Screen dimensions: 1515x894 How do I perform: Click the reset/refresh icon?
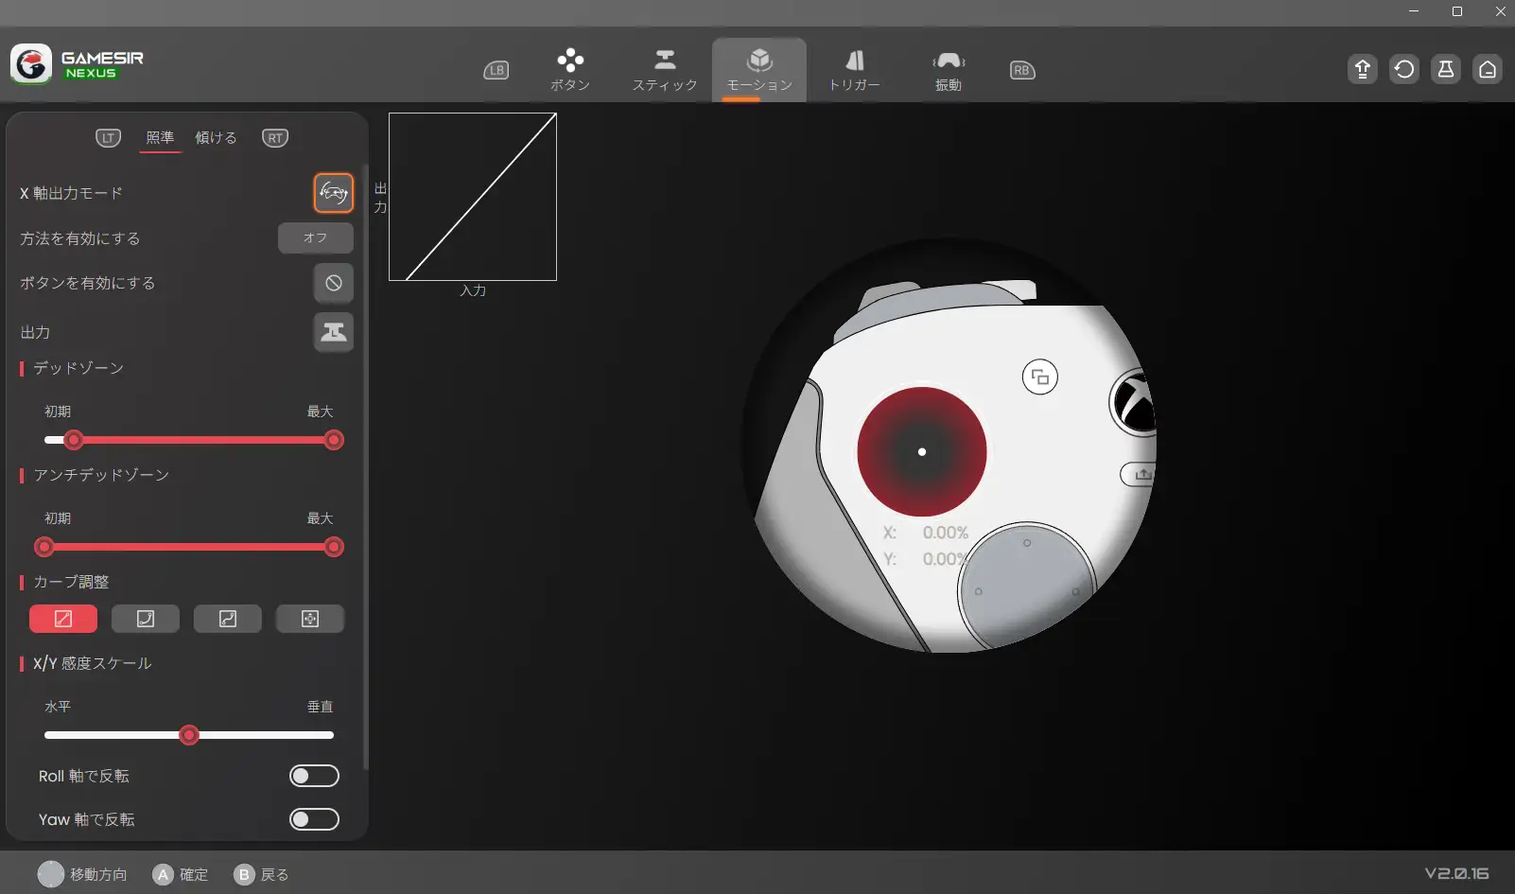pos(1404,69)
